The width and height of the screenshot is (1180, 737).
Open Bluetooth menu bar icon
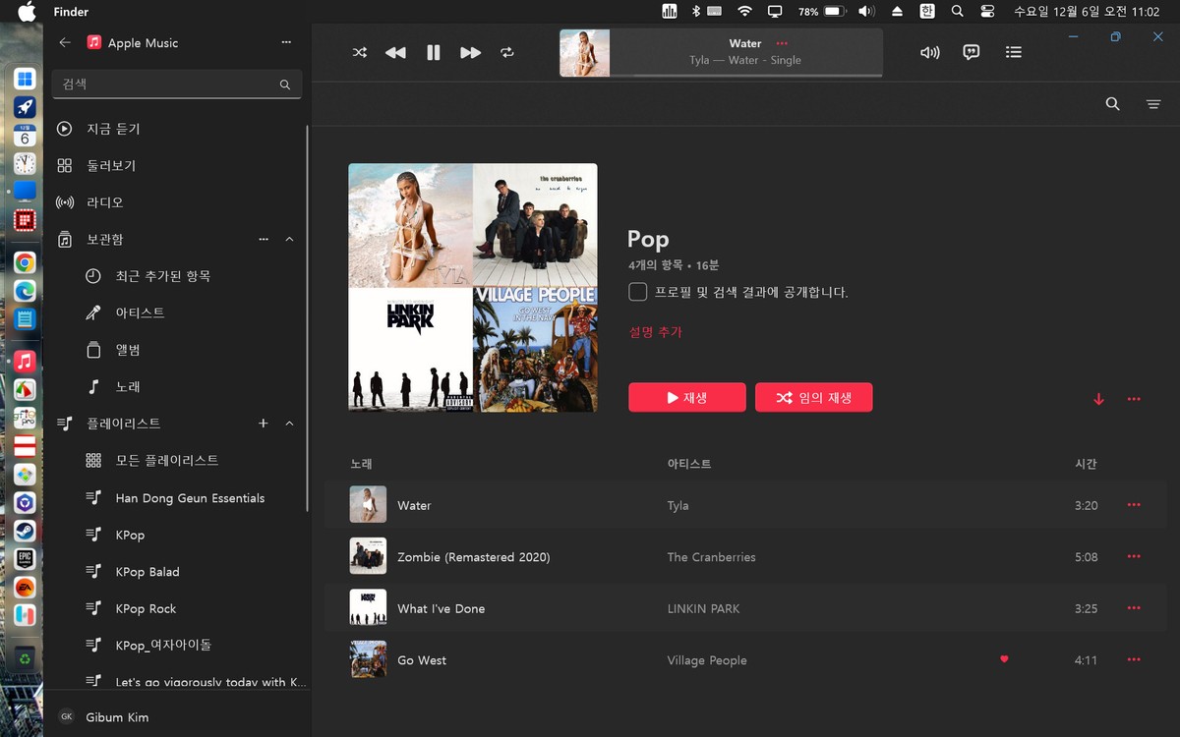coord(694,12)
